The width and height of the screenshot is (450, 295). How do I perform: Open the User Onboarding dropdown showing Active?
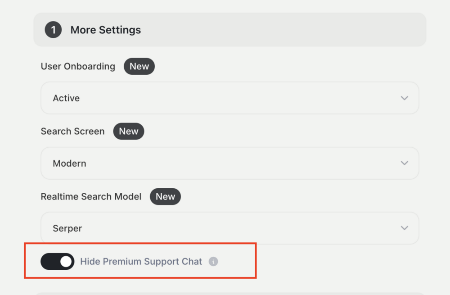(229, 98)
